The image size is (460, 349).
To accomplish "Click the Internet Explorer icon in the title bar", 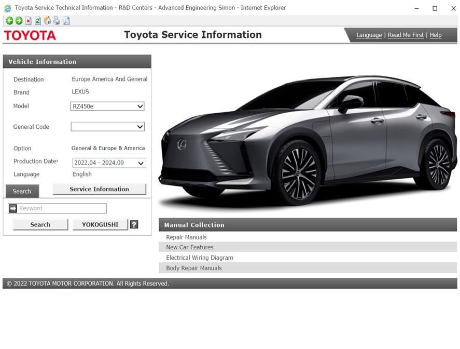I will (8, 8).
